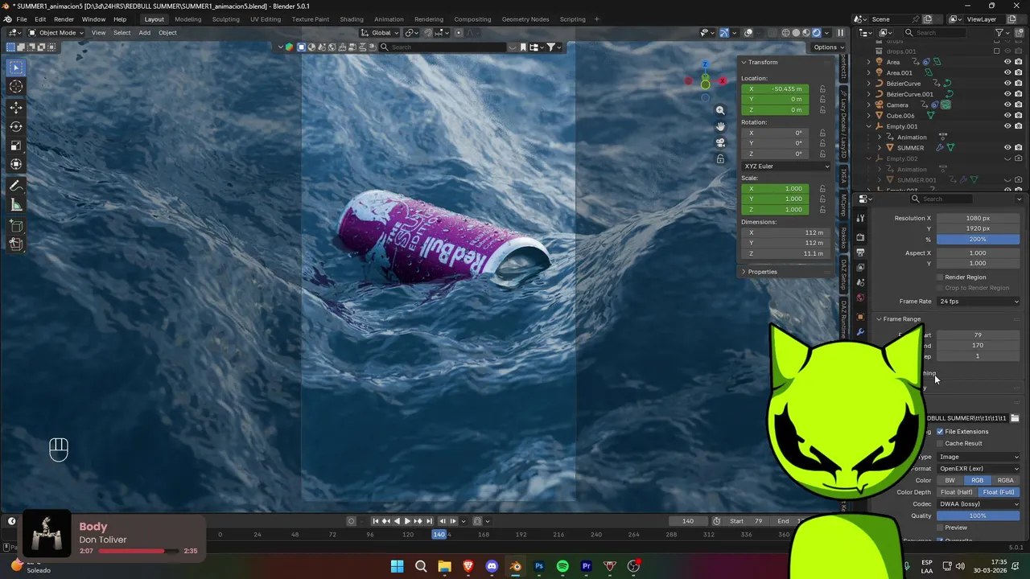
Task: Select BW color mode
Action: click(950, 480)
